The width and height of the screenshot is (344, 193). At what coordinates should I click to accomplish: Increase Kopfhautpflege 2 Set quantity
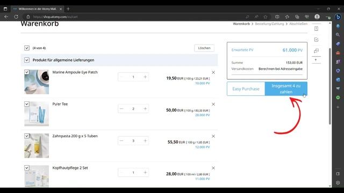click(145, 173)
